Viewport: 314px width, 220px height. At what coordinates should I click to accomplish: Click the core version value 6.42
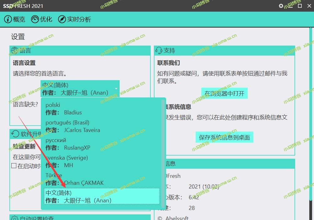pyautogui.click(x=194, y=197)
